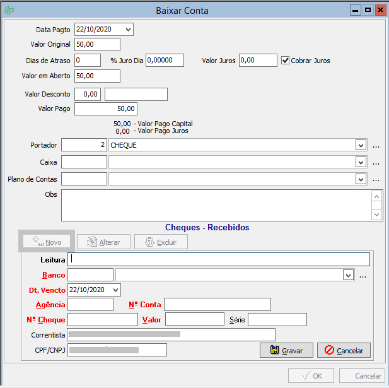Open the Dt. Vencto date picker
The height and width of the screenshot is (388, 389).
point(115,290)
